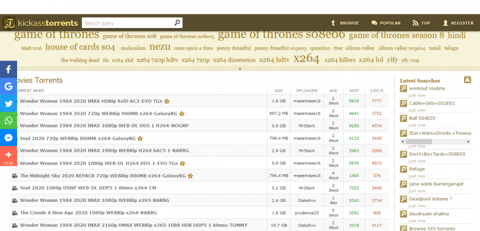480x231 pixels.
Task: Click tag 'house of cards s04'
Action: [80, 47]
